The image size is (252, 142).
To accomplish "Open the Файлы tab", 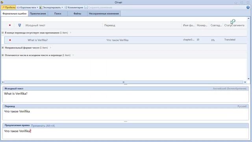I will click(x=77, y=14).
